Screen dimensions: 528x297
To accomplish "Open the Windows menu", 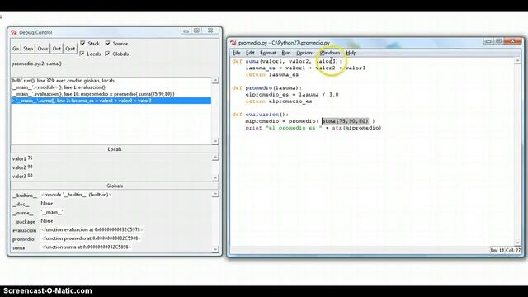I will tap(330, 53).
